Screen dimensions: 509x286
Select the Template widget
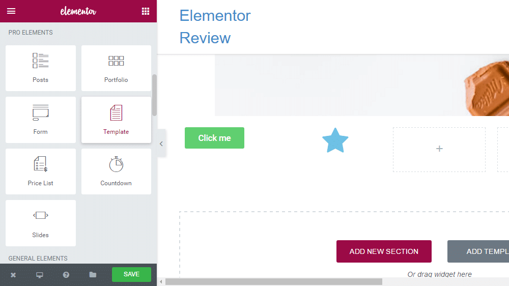(116, 120)
